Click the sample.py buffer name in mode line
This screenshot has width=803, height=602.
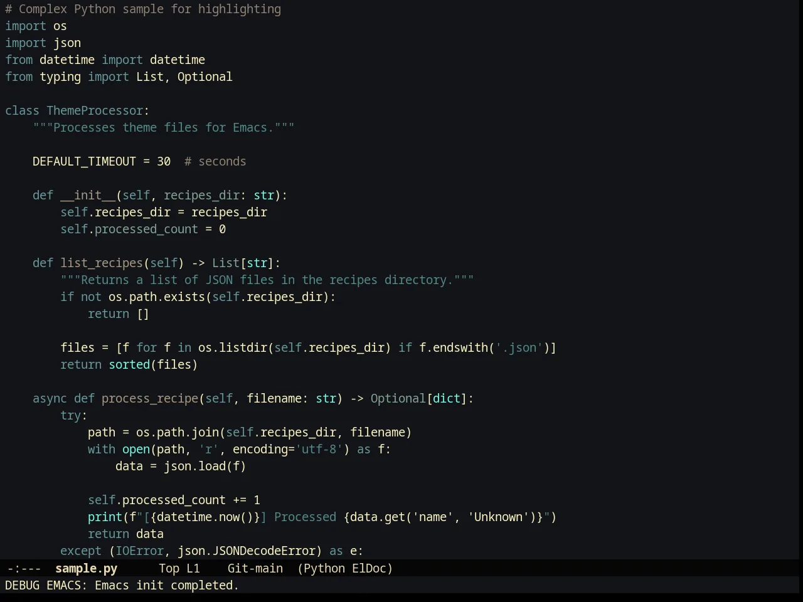pyautogui.click(x=86, y=568)
